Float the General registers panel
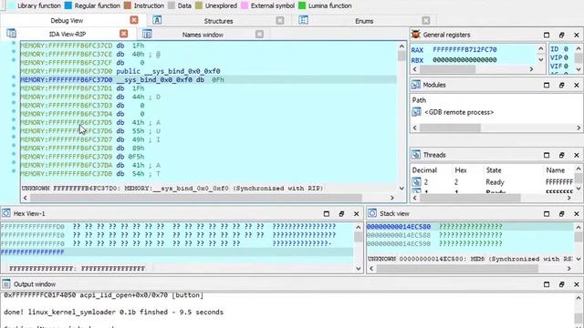The width and height of the screenshot is (584, 328). (562, 35)
